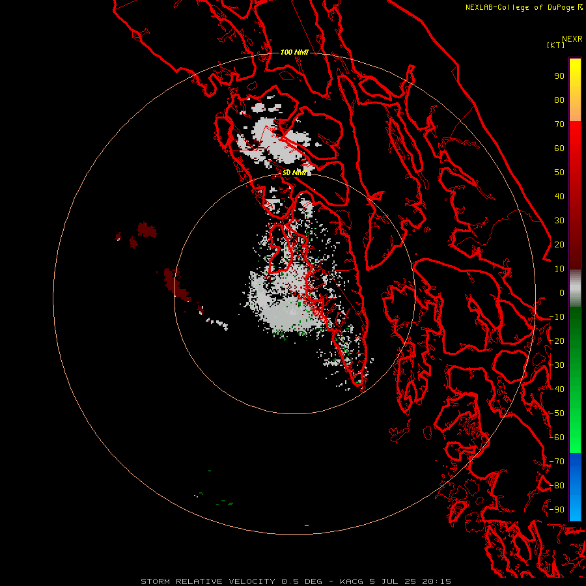Click the 50 knot label on the scale
Screen dimensions: 586x586
[559, 173]
